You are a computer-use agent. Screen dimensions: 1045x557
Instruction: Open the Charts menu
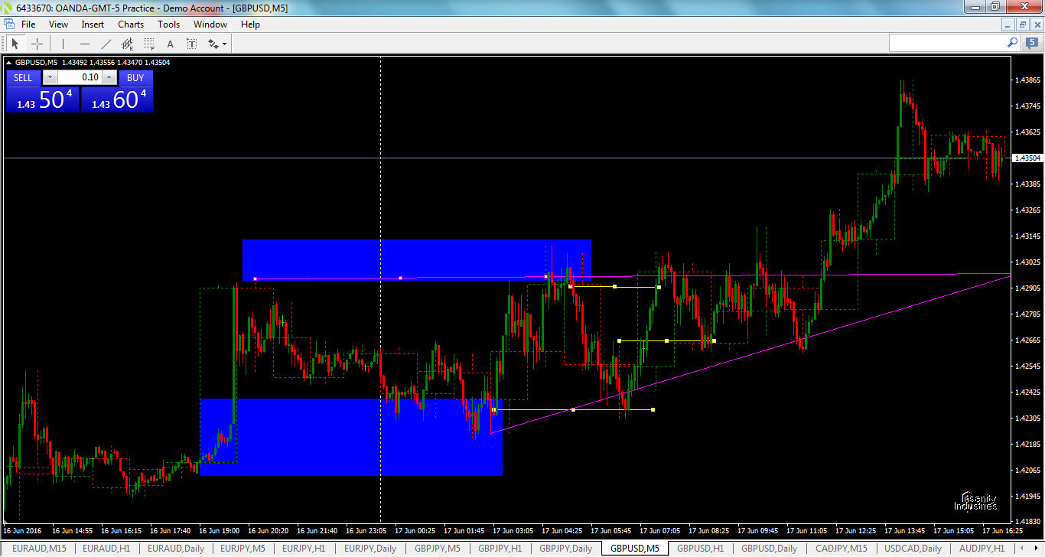coord(130,24)
